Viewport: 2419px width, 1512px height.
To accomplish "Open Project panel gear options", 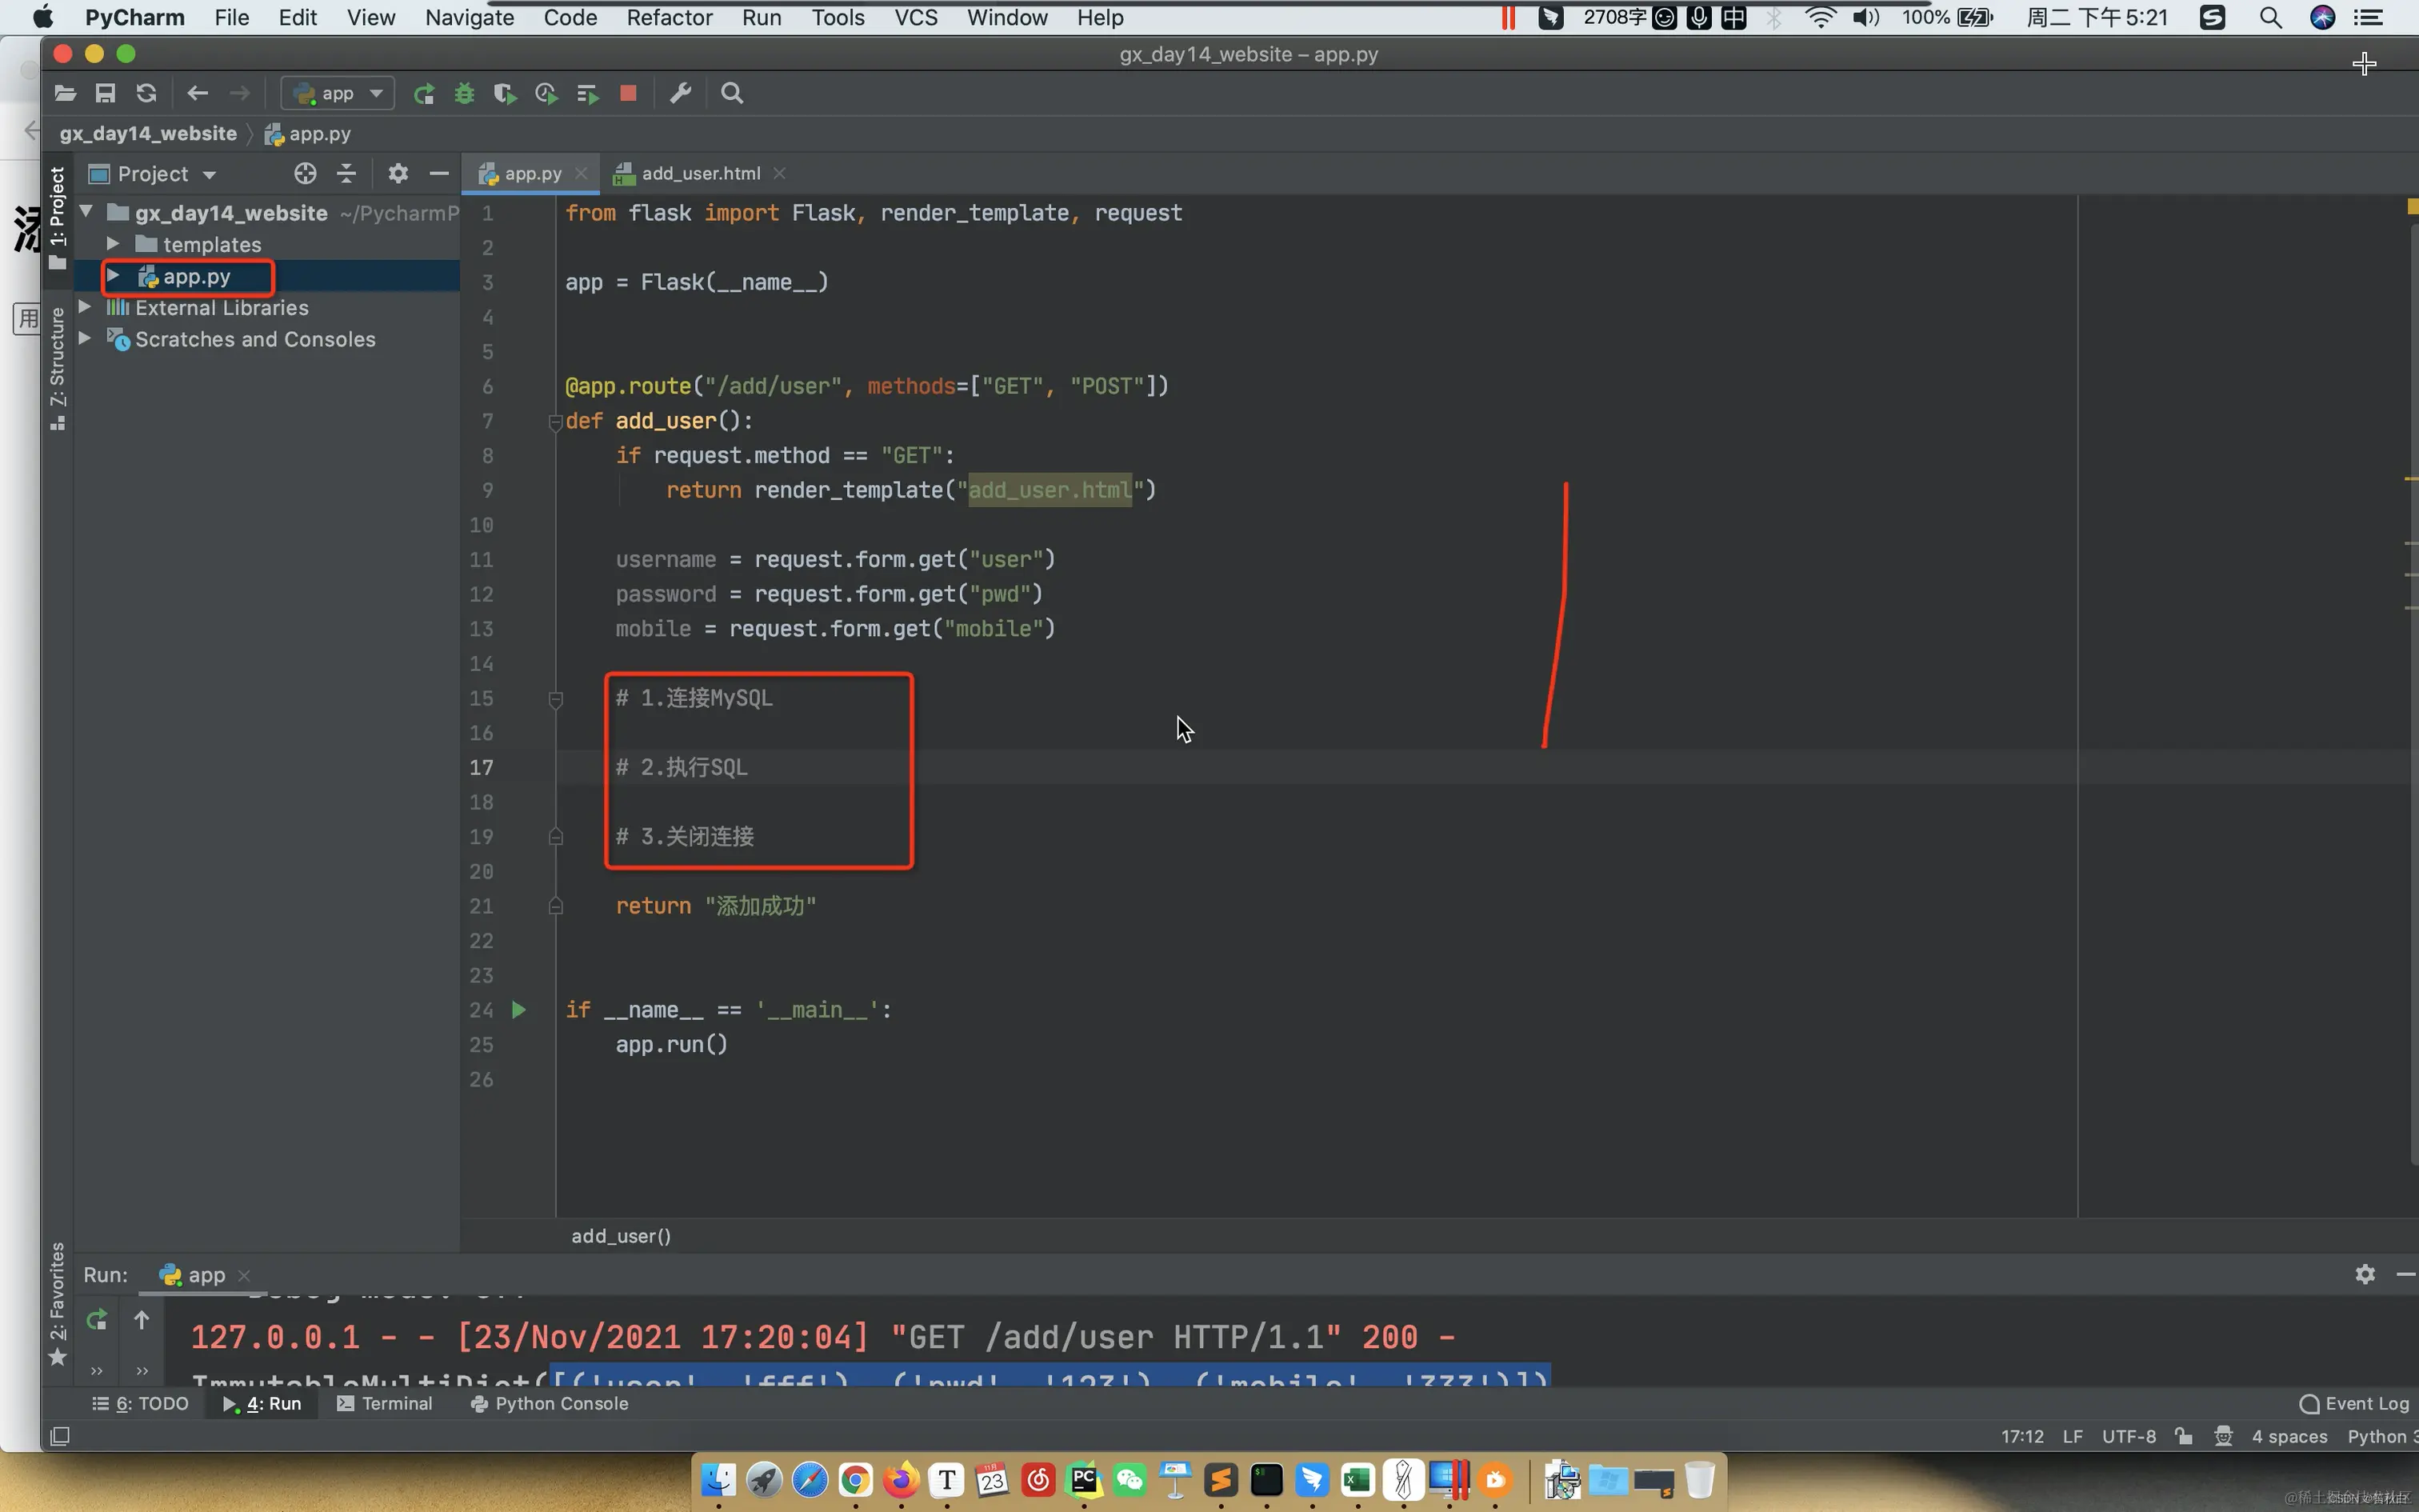I will [398, 174].
